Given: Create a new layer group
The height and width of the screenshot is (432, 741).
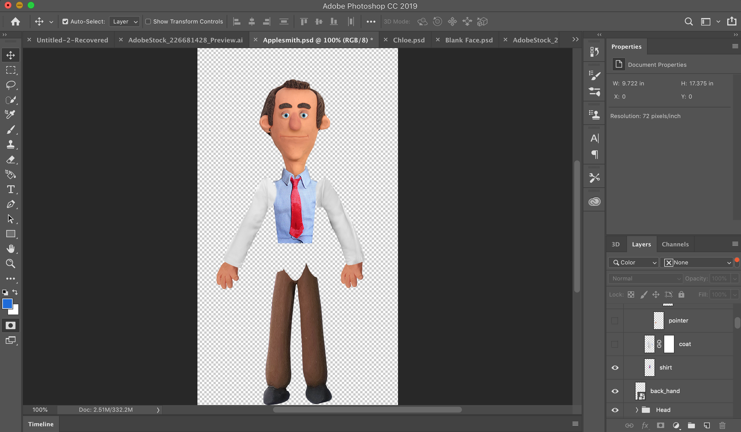Looking at the screenshot, I should [x=691, y=425].
